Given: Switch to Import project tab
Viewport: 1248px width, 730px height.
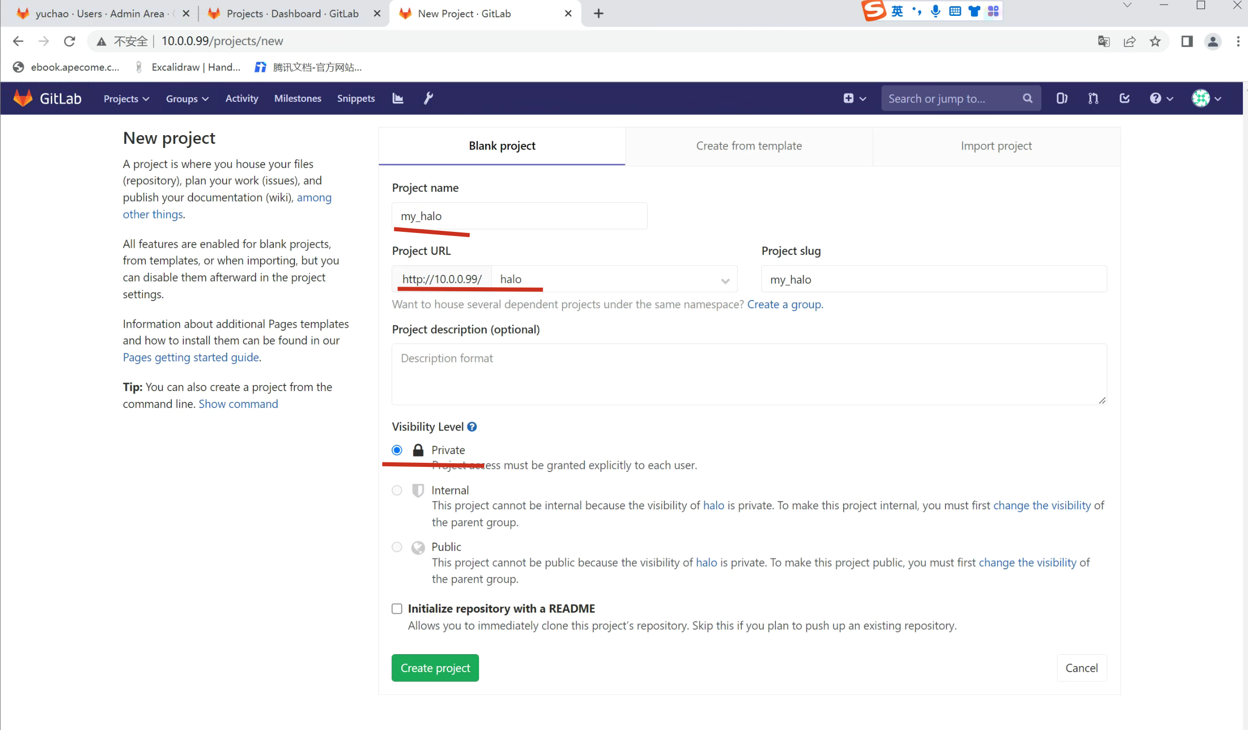Looking at the screenshot, I should [996, 146].
